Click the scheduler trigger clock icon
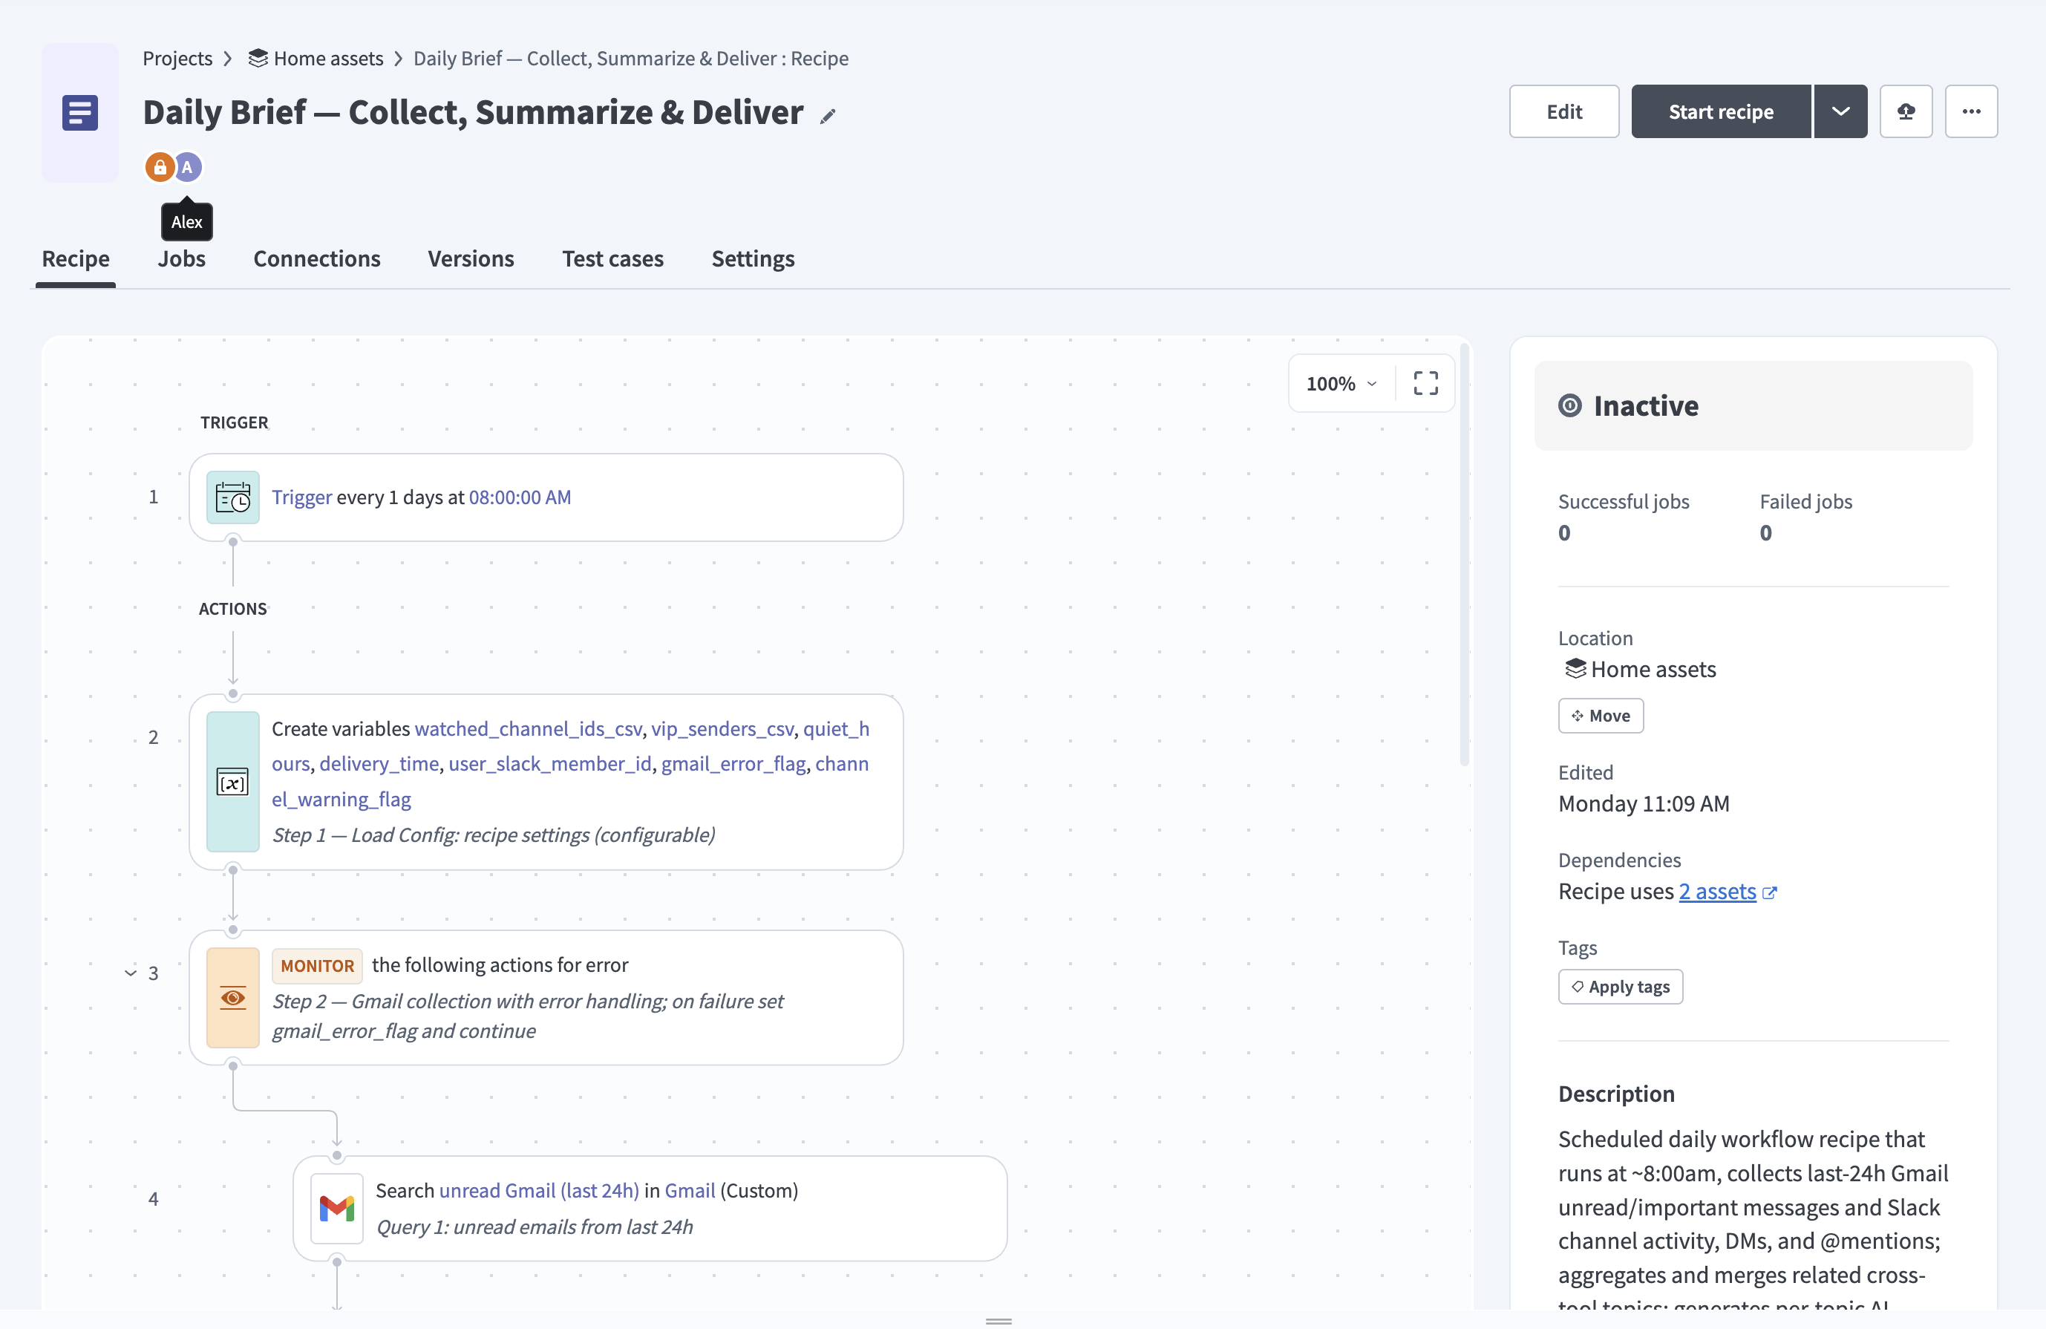2046x1329 pixels. [x=233, y=497]
